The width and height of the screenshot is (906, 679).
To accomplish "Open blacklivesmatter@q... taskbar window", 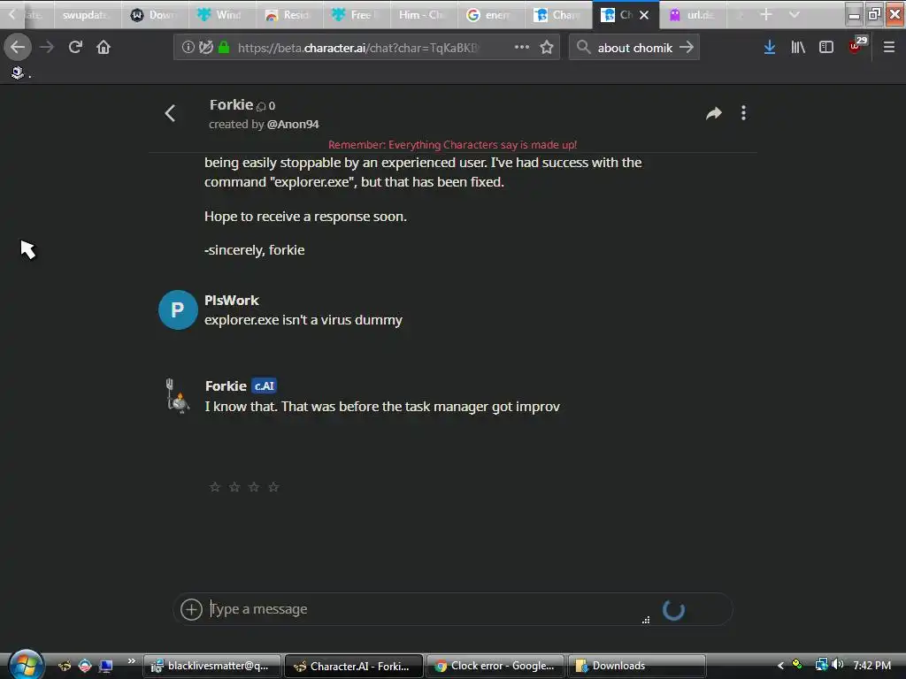I will tap(212, 666).
